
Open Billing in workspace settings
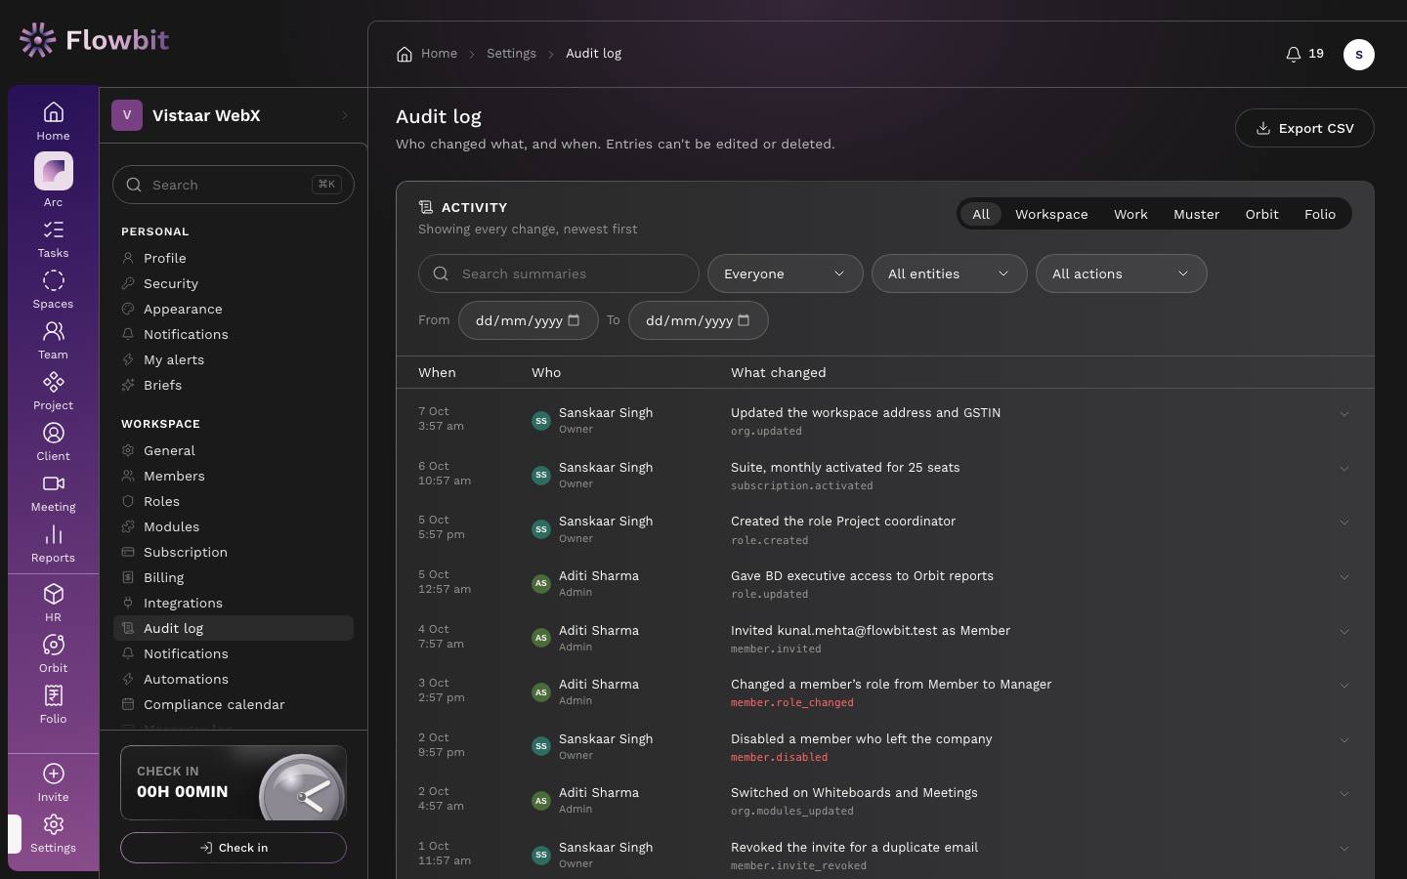tap(234, 577)
